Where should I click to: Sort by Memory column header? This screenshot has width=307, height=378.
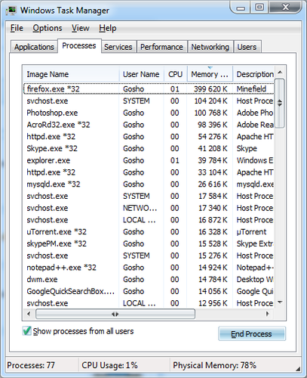tap(210, 74)
